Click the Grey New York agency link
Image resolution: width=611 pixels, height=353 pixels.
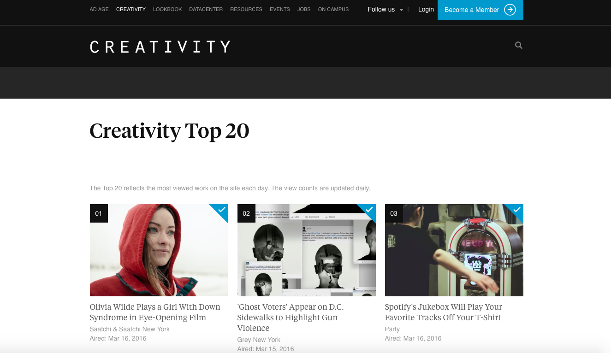pos(259,340)
